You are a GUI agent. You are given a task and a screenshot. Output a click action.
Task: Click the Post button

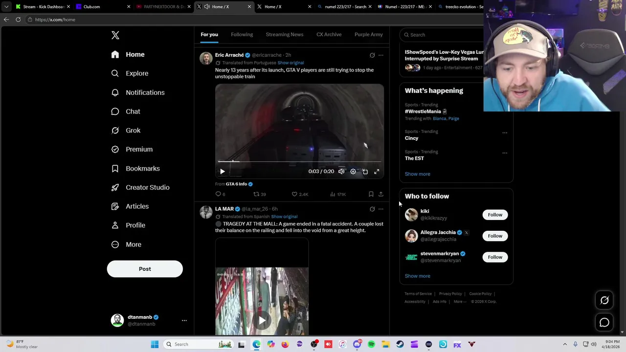coord(145,269)
